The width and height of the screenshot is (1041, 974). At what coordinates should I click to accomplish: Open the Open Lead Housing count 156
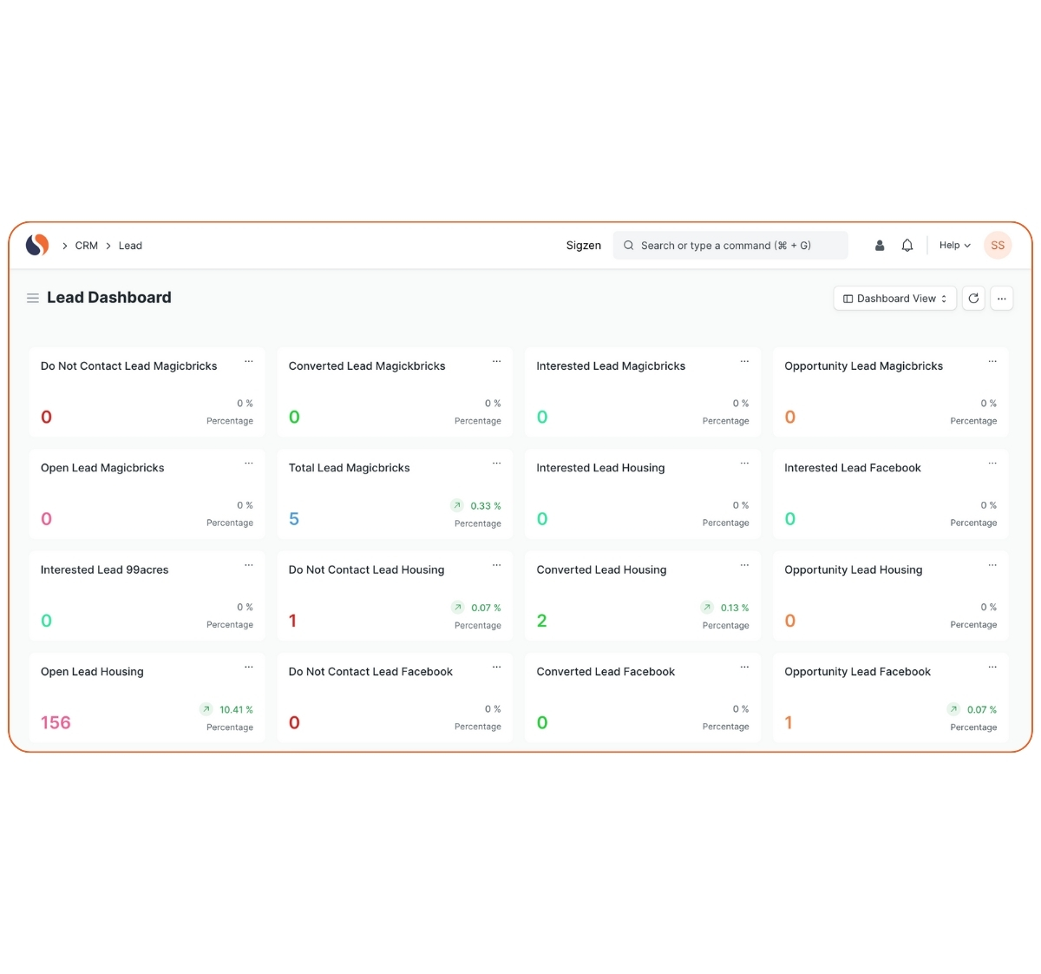tap(56, 722)
